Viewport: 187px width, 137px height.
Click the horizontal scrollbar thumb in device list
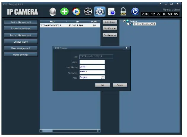point(47,131)
